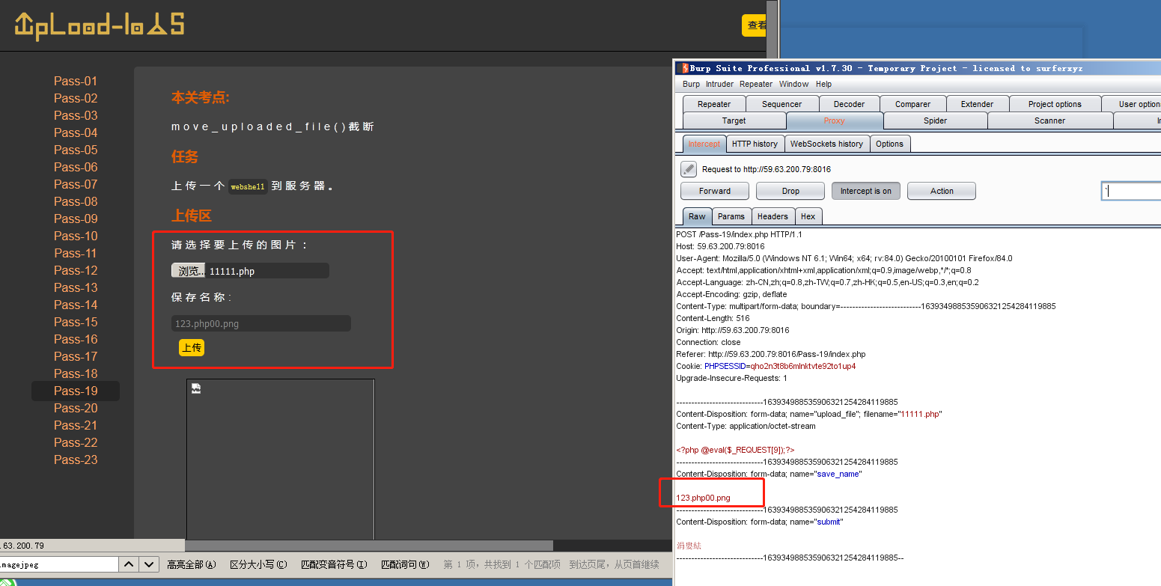Screen dimensions: 1161x586
Task: Select the Proxy tab
Action: point(835,120)
